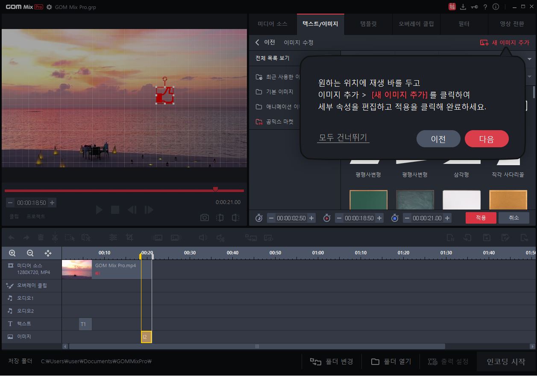Screen dimensions: 537x376
Task: Increase end time 00:00:21.00 with plus
Action: [x=447, y=218]
